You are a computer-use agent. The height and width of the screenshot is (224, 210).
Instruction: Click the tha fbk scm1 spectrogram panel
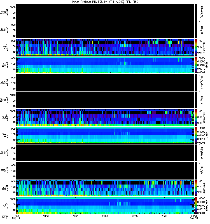(x=105, y=65)
